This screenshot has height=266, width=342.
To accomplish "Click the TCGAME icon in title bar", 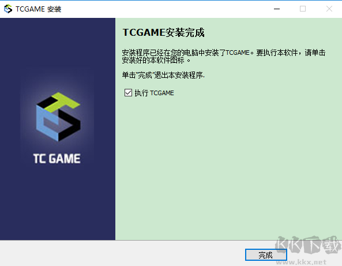I will coord(8,9).
